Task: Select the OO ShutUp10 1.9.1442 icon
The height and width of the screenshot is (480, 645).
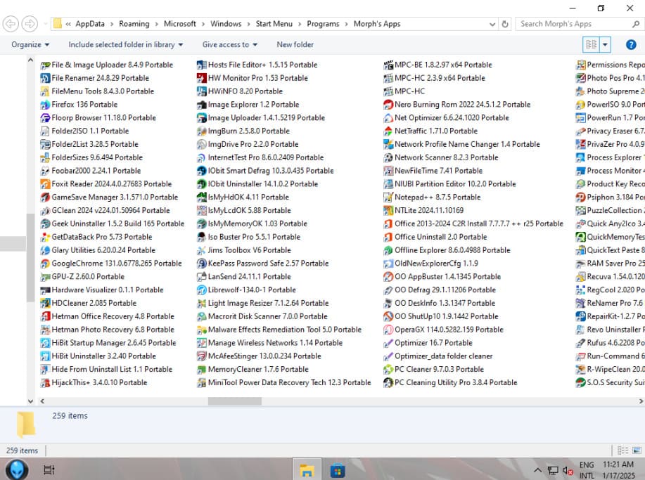Action: point(388,316)
